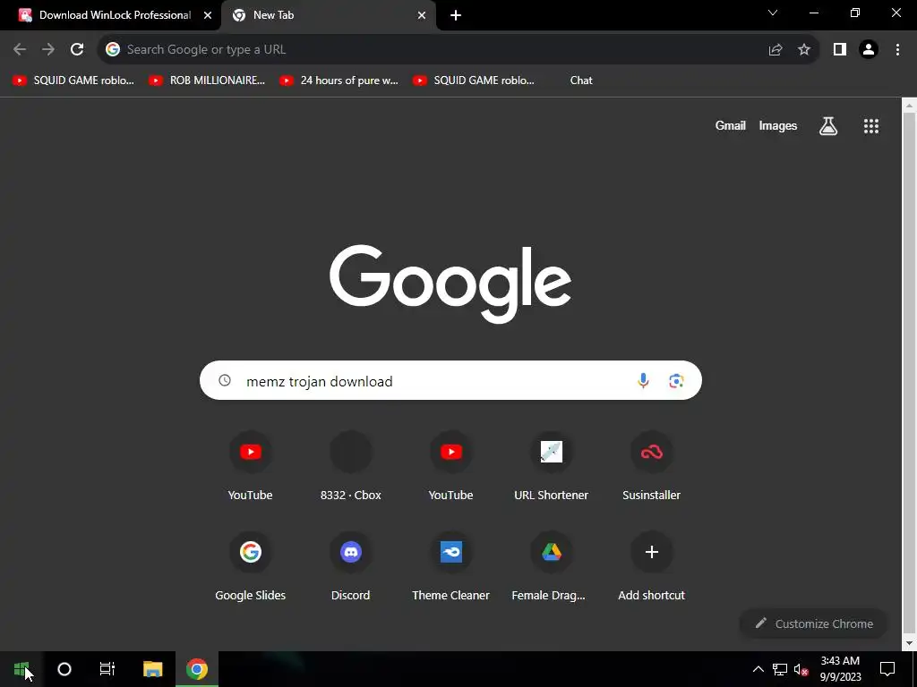Click the page vertical scrollbar
Screen dimensions: 917x687
click(x=909, y=374)
